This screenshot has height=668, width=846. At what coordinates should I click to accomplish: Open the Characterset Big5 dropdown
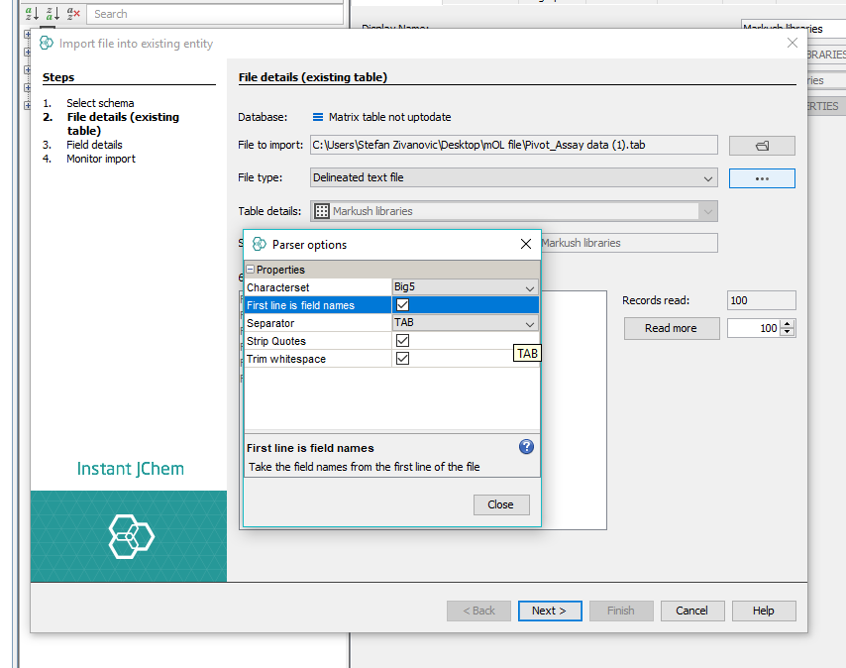tap(530, 287)
